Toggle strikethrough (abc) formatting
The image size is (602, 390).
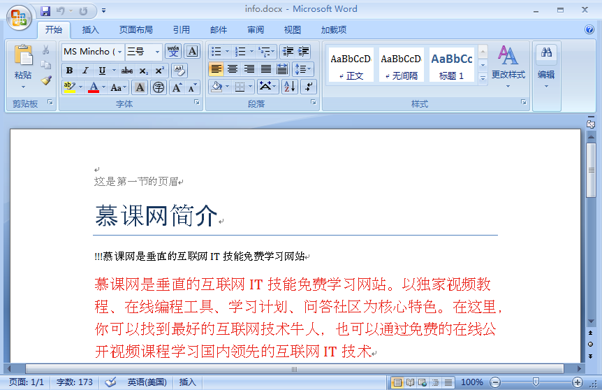[126, 71]
